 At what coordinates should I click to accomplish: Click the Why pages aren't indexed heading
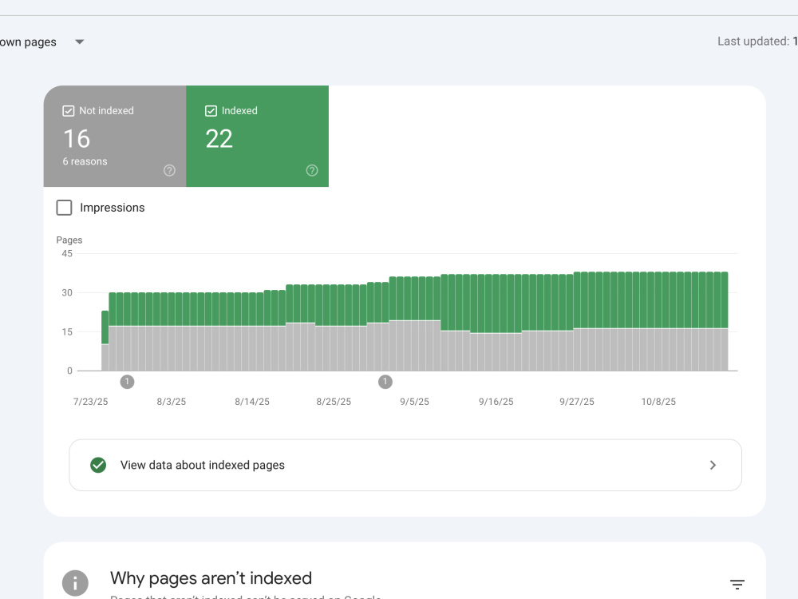211,578
